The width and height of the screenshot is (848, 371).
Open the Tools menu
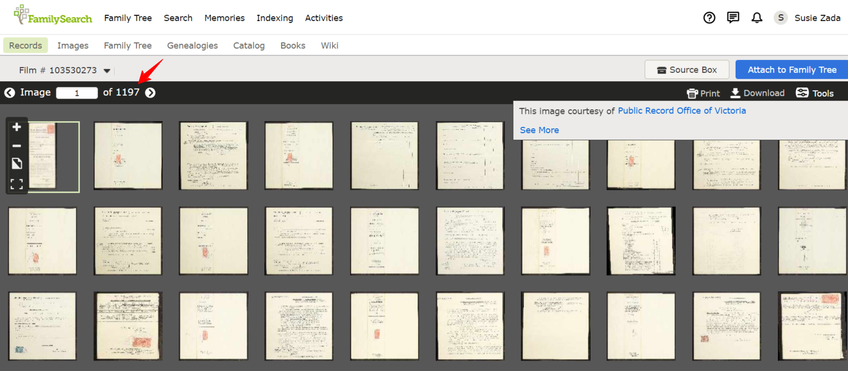click(x=815, y=93)
